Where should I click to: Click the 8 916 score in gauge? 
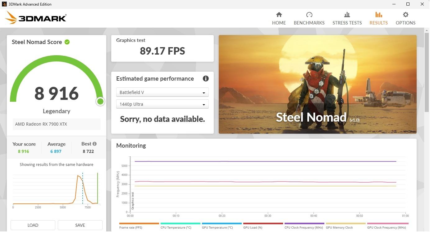pos(57,93)
